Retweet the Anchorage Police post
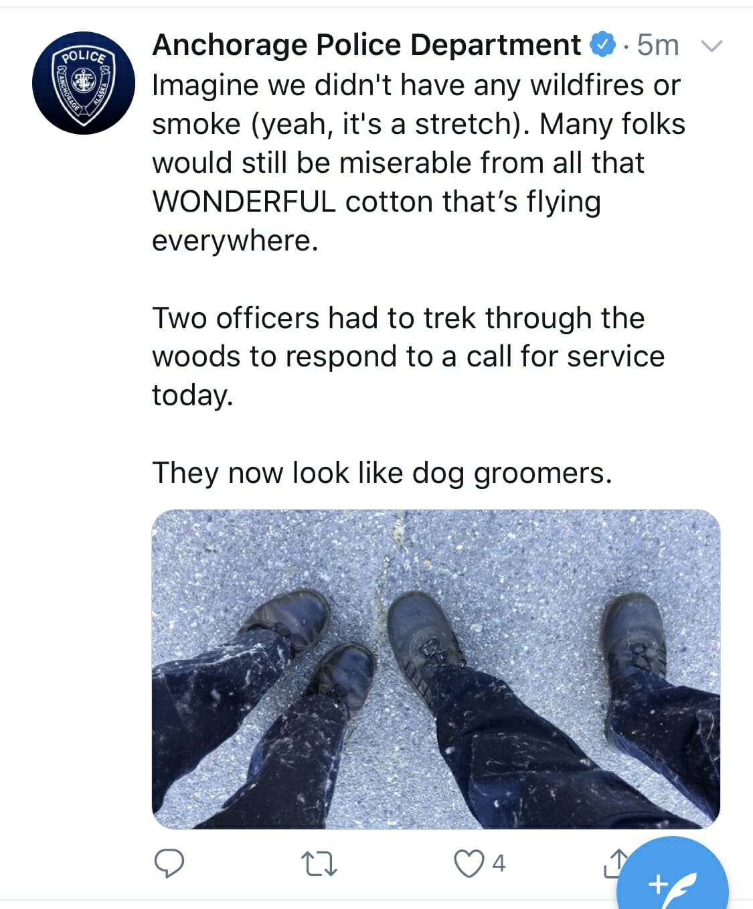This screenshot has width=753, height=909. [319, 864]
